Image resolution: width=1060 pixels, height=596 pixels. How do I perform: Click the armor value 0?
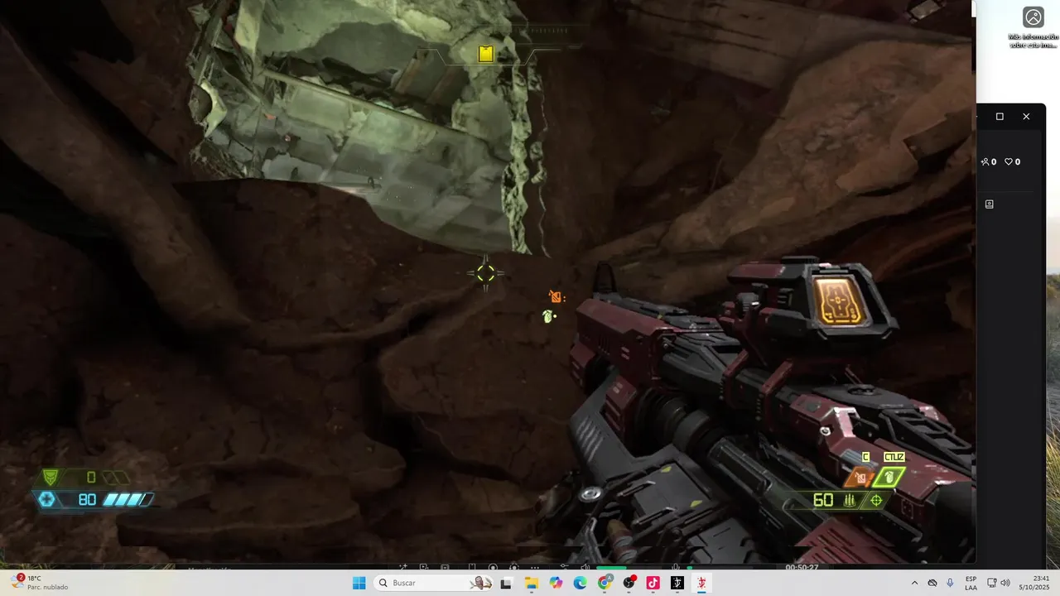(91, 478)
